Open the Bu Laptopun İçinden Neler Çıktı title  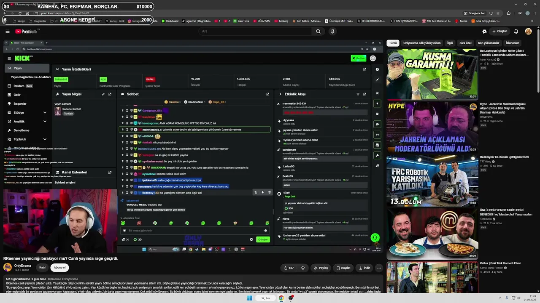pos(504,53)
